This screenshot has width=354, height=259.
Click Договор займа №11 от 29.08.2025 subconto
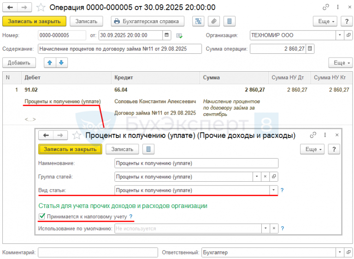coord(155,113)
